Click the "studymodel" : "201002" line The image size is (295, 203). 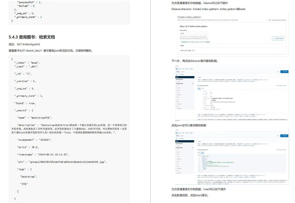click(34, 140)
